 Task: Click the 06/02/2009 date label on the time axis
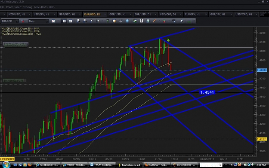tap(7, 159)
